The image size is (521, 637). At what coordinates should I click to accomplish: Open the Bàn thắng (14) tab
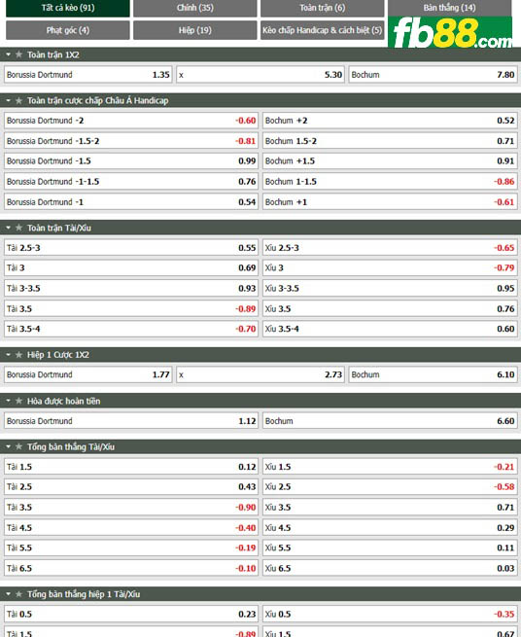click(449, 8)
